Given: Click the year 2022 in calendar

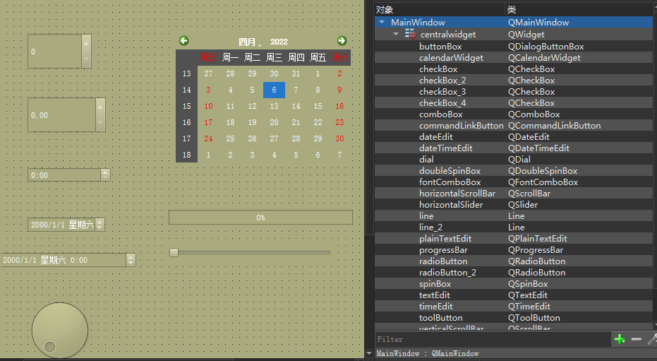Looking at the screenshot, I should coord(279,42).
